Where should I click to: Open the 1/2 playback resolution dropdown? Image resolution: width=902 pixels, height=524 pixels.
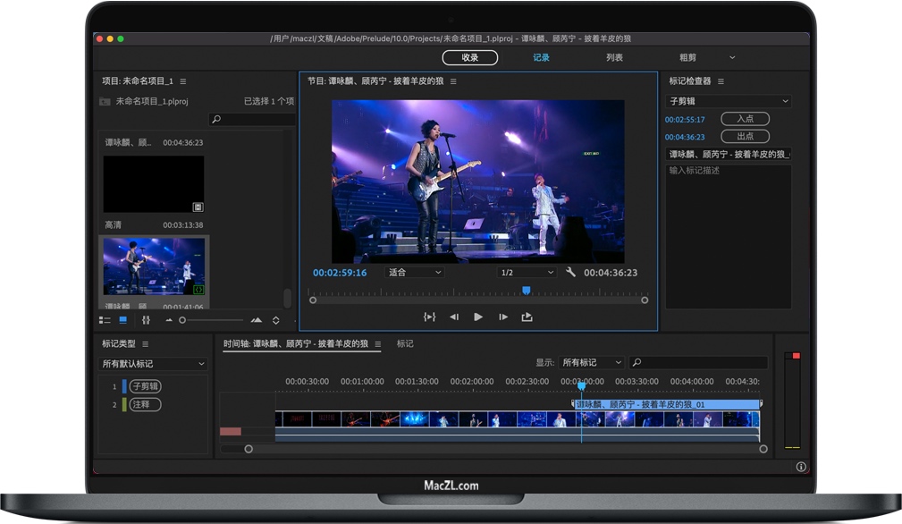pos(527,271)
